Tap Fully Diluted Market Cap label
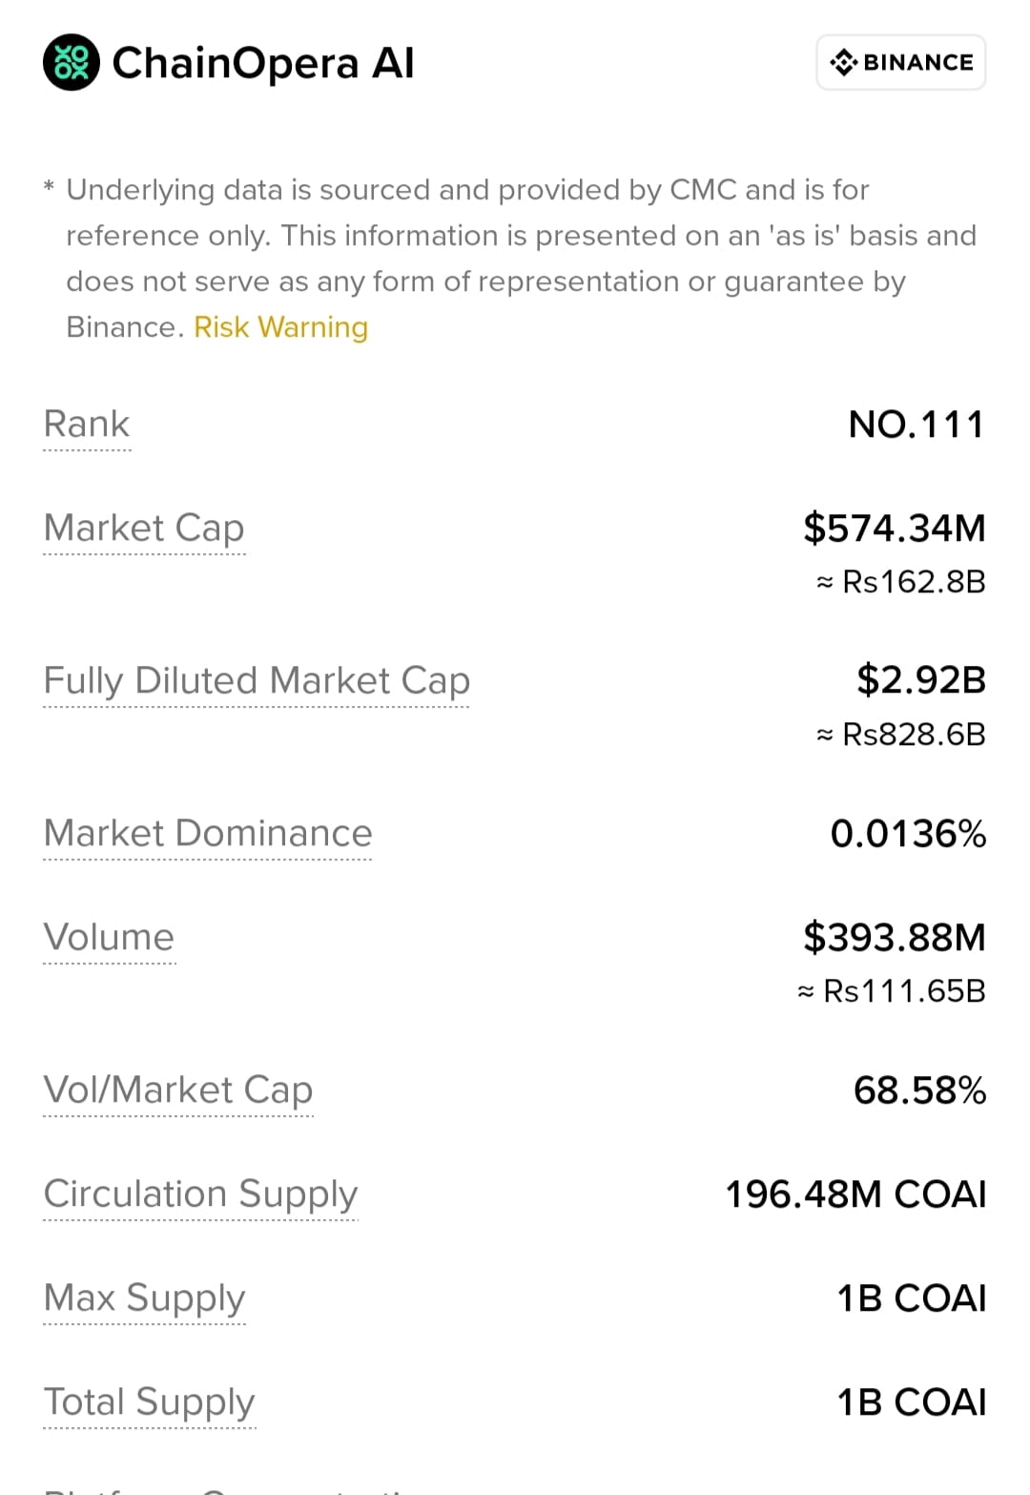Viewport: 1030px width, 1495px height. [257, 680]
